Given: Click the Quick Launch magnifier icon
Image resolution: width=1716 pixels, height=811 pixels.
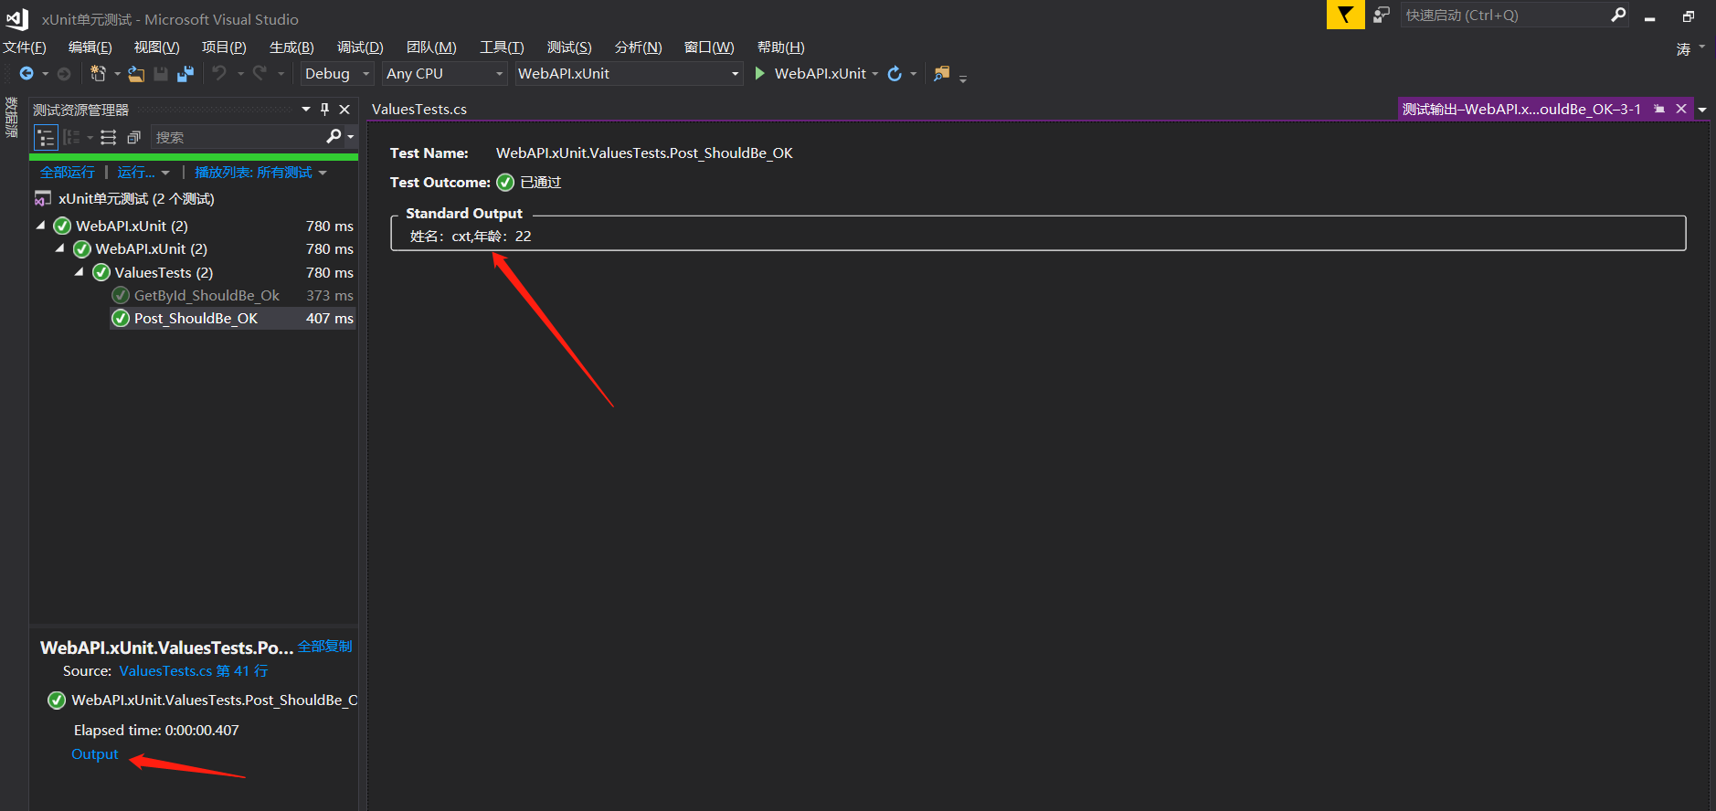Looking at the screenshot, I should pos(1618,15).
